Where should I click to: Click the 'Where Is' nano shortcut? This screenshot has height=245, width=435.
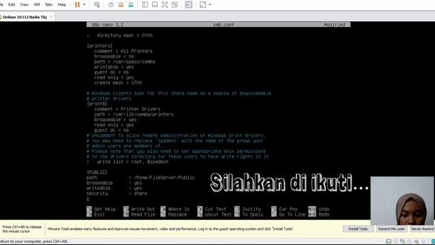point(175,209)
